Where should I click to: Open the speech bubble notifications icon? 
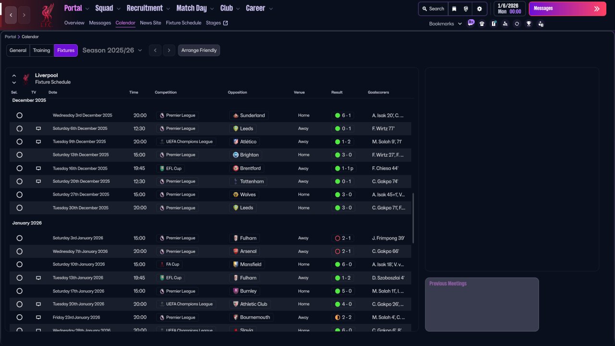[471, 23]
